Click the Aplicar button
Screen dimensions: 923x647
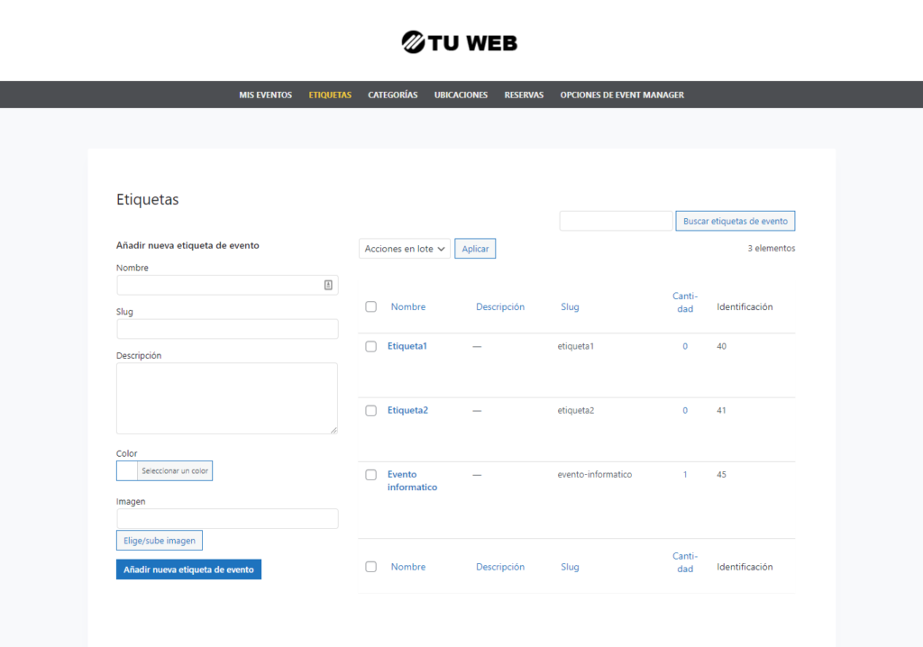coord(475,248)
